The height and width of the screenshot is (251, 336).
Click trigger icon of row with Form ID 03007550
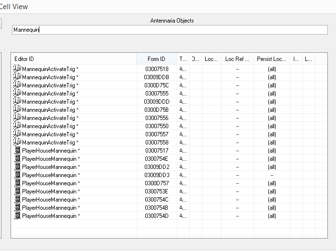pyautogui.click(x=17, y=126)
